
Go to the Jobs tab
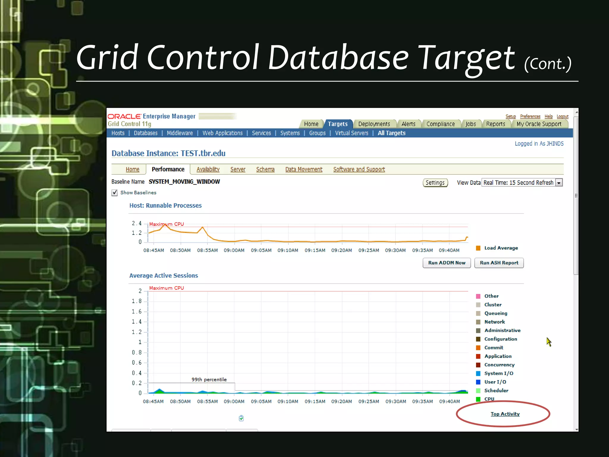tap(470, 124)
